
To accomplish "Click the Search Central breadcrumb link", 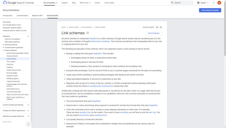I will (74, 27).
